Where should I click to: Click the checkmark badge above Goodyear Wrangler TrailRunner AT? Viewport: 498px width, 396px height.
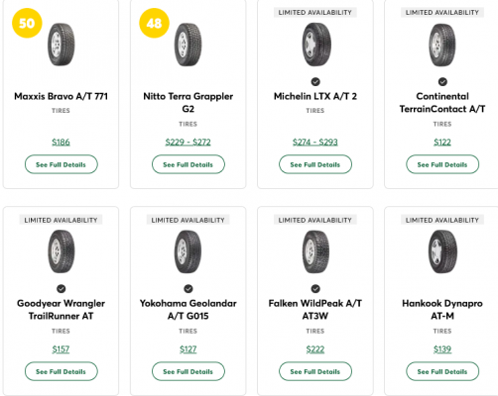[x=62, y=289]
